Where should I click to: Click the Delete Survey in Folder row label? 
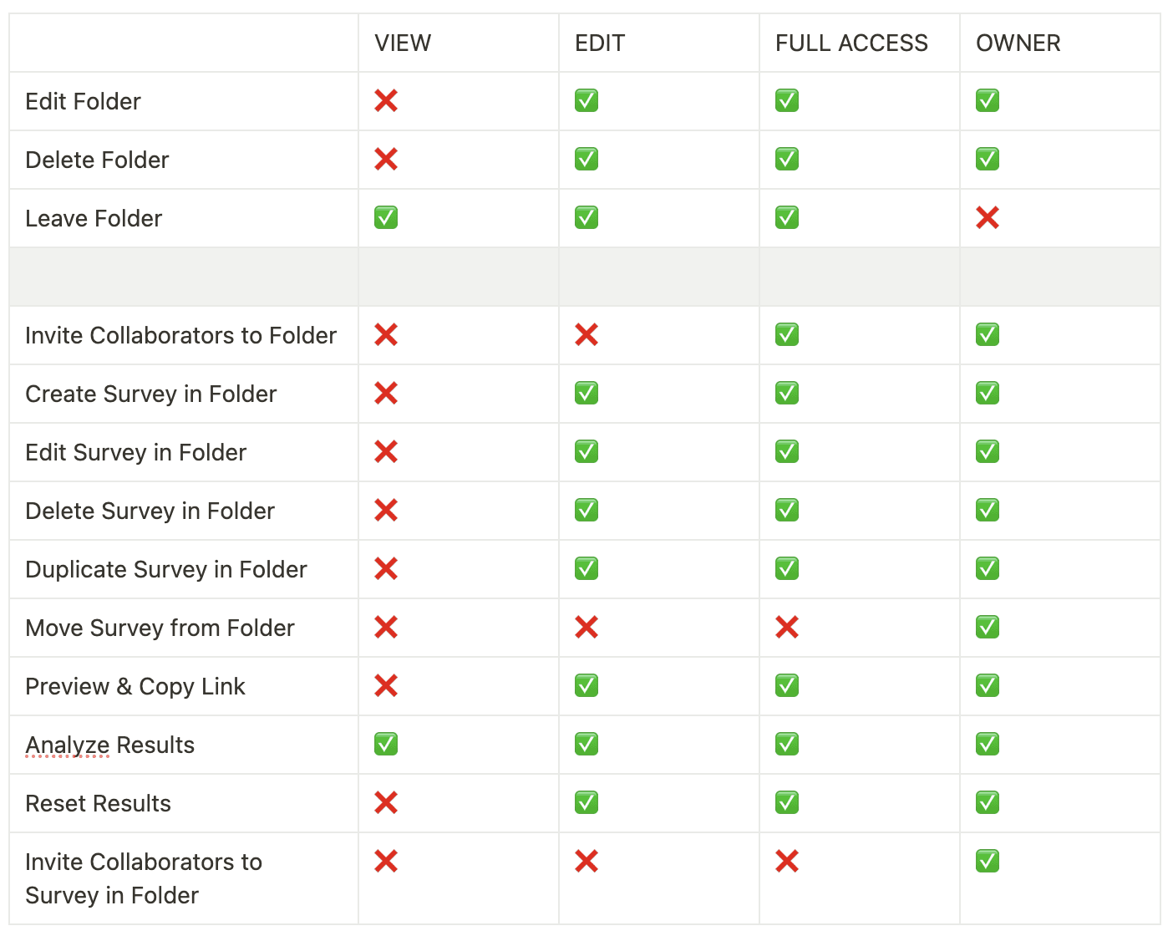(150, 511)
